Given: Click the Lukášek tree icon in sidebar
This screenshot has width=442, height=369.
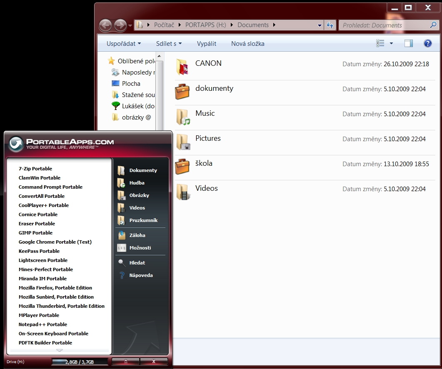Looking at the screenshot, I should [115, 106].
